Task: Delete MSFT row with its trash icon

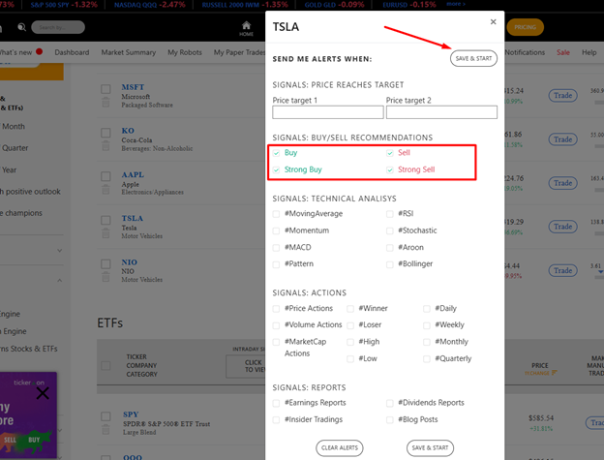Action: 106,103
